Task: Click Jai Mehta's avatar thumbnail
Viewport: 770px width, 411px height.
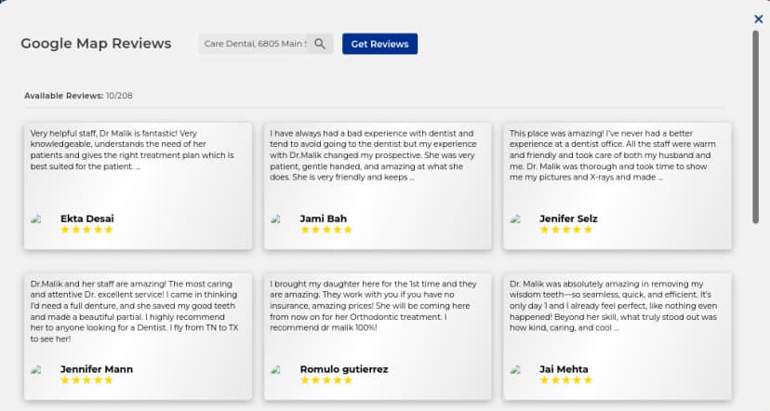Action: pyautogui.click(x=516, y=370)
